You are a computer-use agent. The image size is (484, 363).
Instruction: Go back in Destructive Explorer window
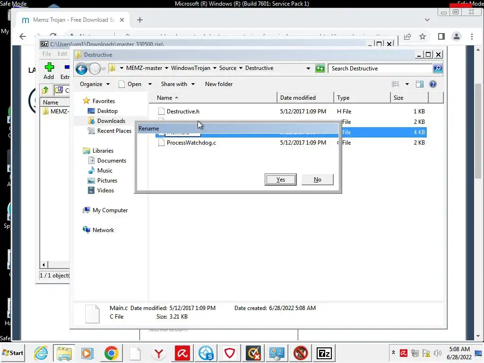click(81, 69)
